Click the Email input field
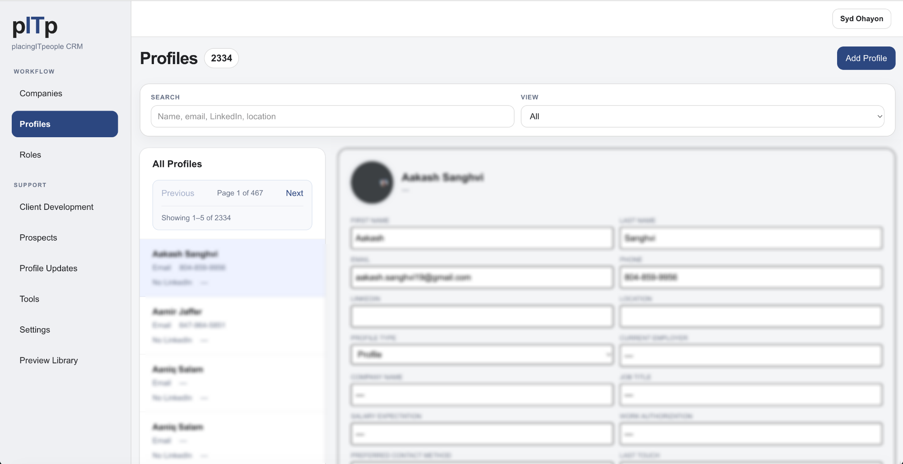Image resolution: width=903 pixels, height=464 pixels. tap(482, 278)
